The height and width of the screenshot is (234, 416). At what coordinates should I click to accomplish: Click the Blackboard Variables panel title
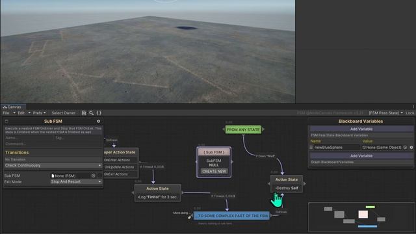point(361,122)
